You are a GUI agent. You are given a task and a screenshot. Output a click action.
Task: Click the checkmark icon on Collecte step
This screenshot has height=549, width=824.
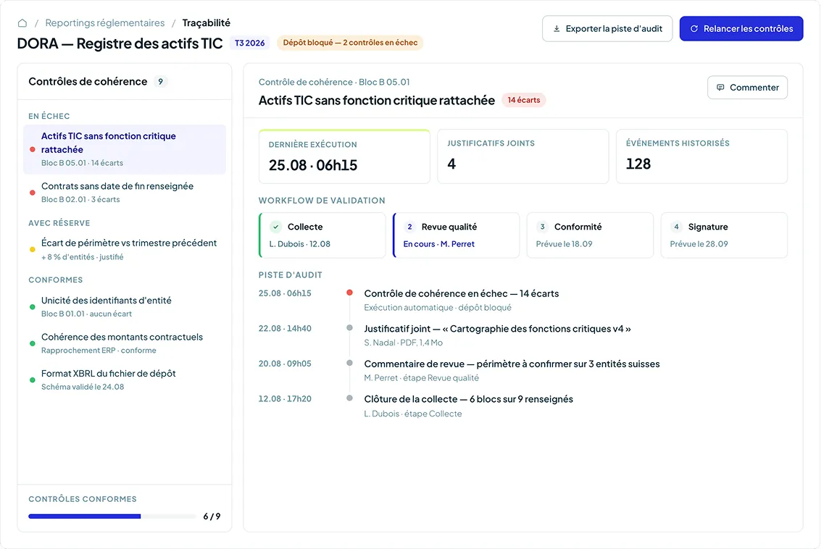click(276, 227)
